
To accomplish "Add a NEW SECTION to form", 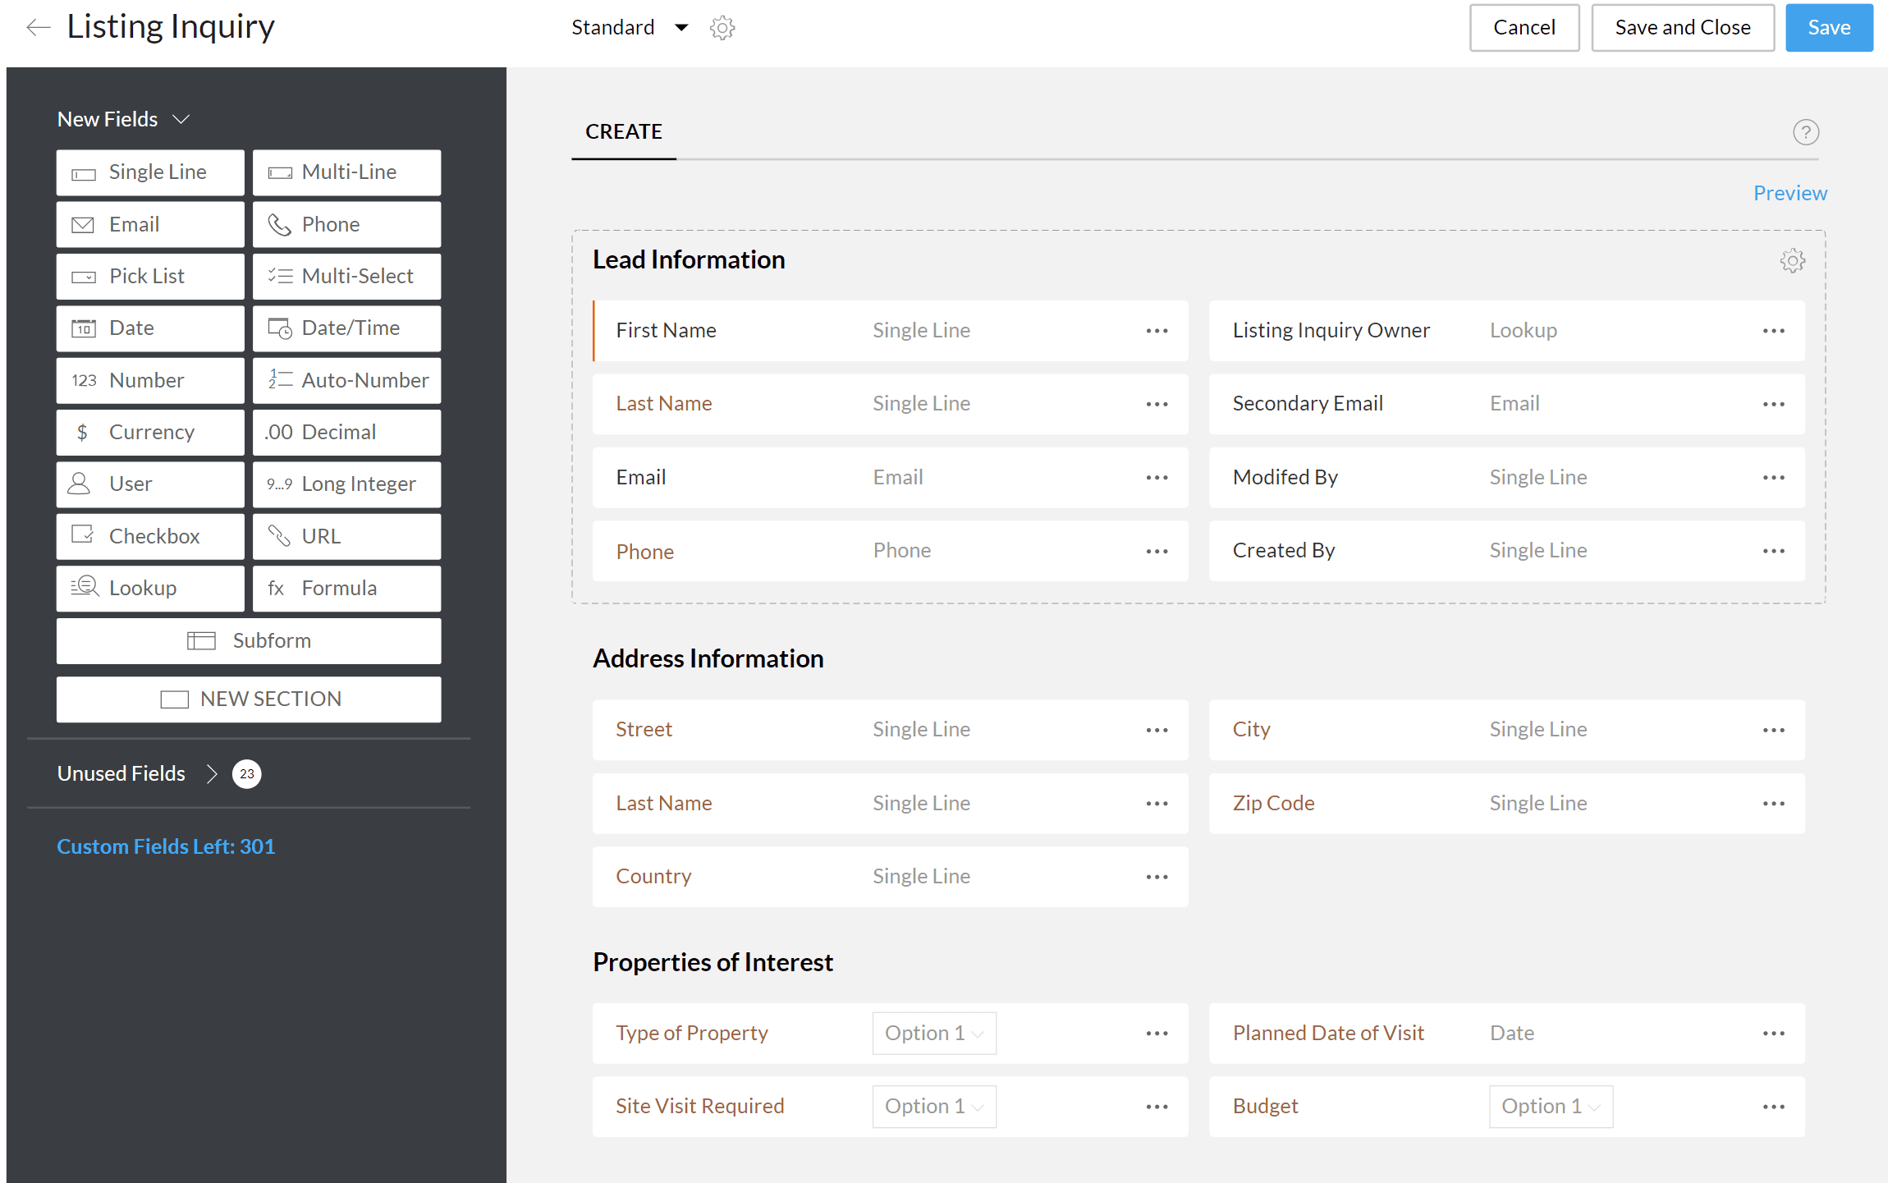I will (x=250, y=698).
